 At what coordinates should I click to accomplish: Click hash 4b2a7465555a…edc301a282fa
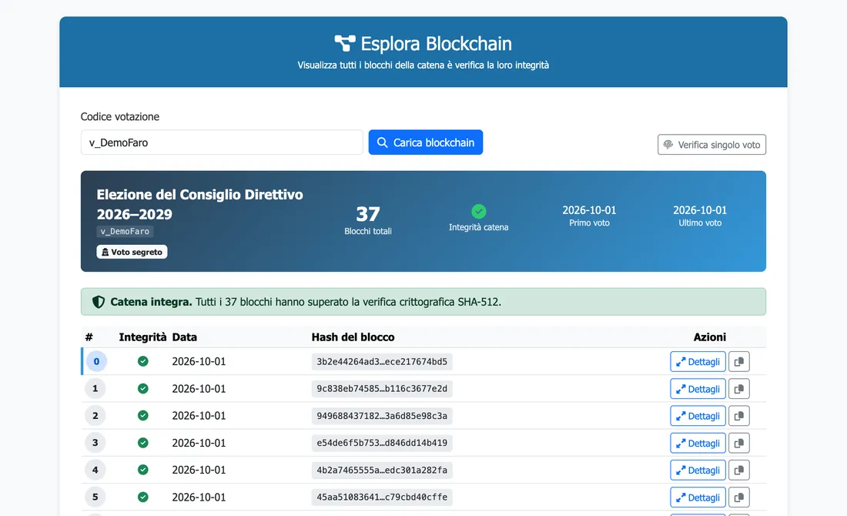[382, 470]
